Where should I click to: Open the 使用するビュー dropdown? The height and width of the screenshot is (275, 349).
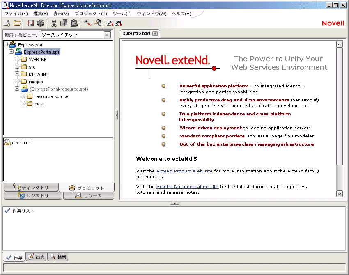point(108,35)
